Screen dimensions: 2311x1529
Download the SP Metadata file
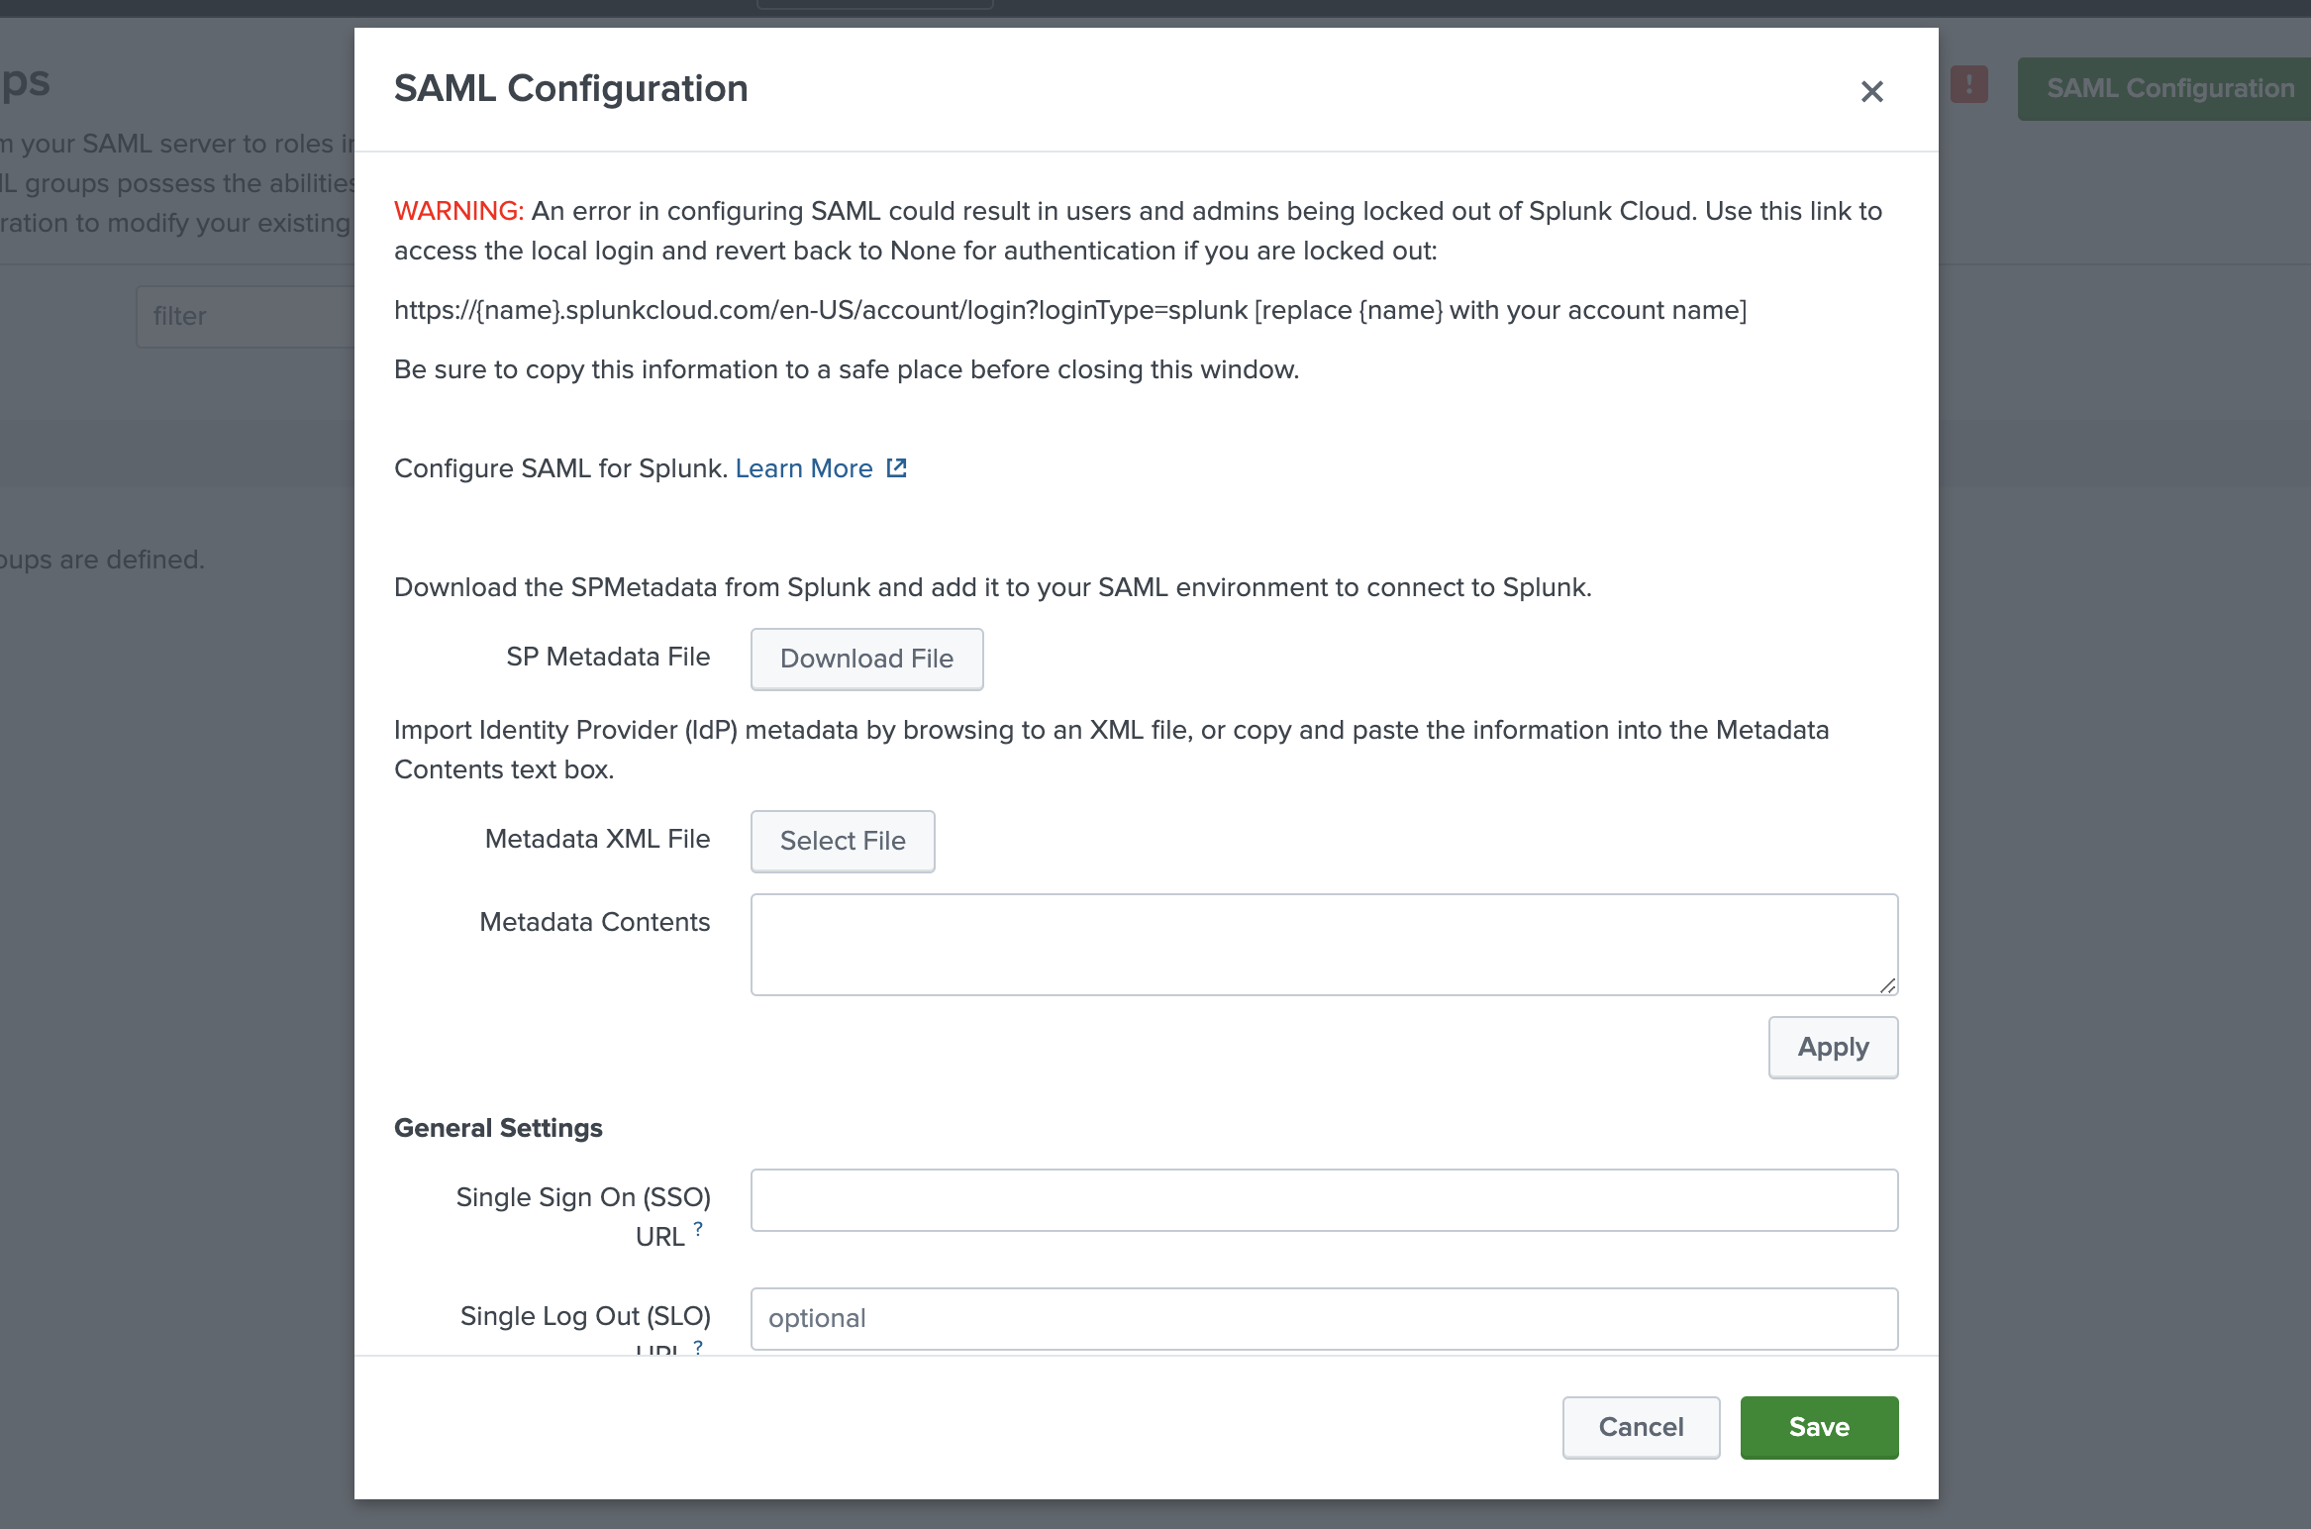coord(866,659)
